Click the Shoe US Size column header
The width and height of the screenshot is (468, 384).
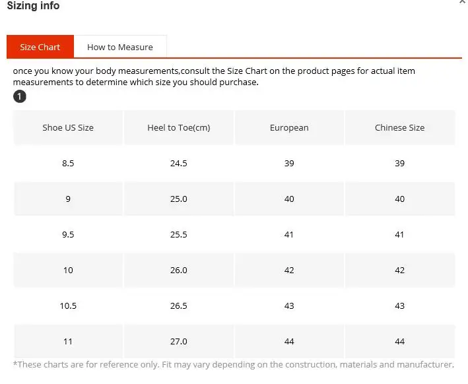68,127
